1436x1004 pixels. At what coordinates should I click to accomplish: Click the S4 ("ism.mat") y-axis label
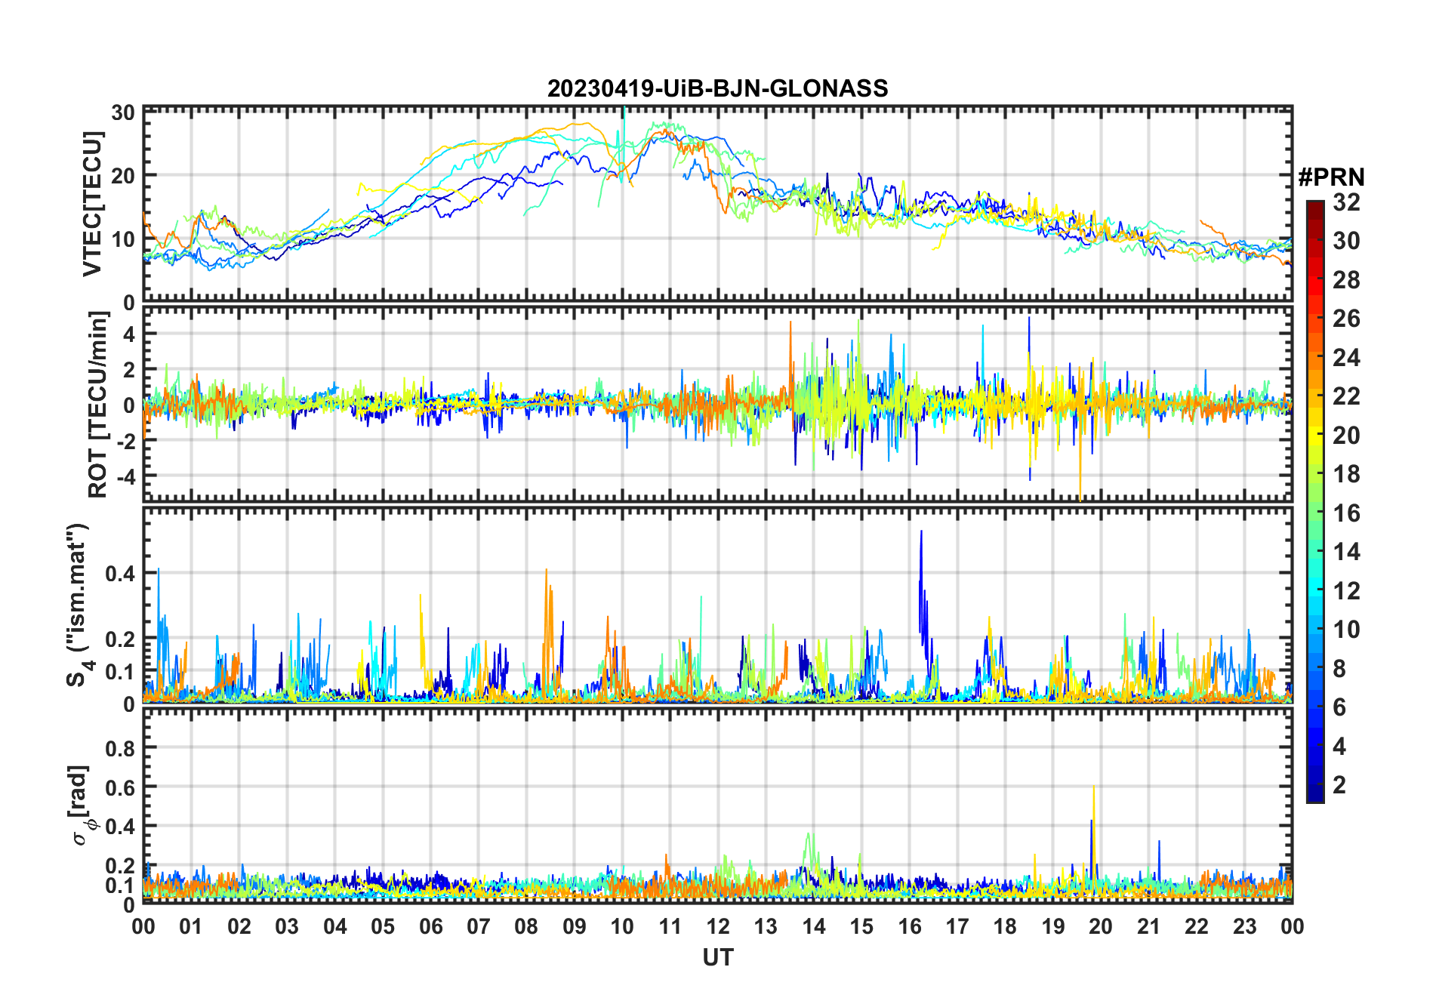pyautogui.click(x=77, y=605)
